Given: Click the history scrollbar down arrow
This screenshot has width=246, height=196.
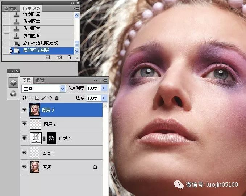Looking at the screenshot, I should [76, 51].
